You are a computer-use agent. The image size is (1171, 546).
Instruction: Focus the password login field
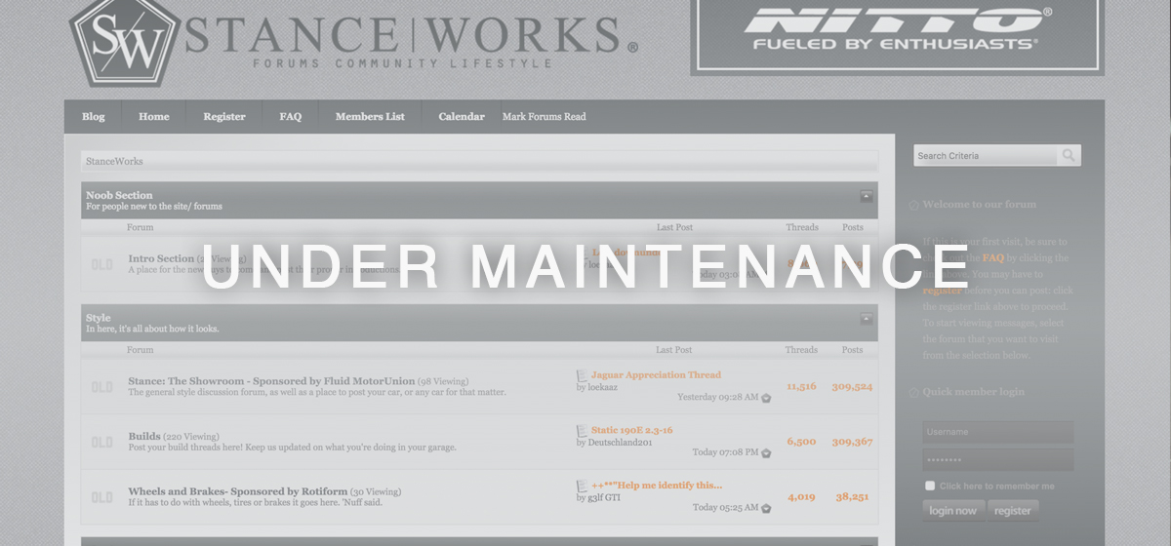997,460
